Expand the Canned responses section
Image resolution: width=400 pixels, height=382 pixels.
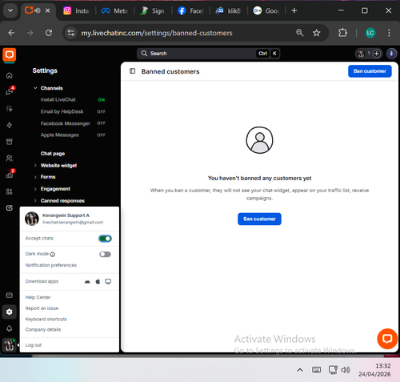pyautogui.click(x=35, y=201)
